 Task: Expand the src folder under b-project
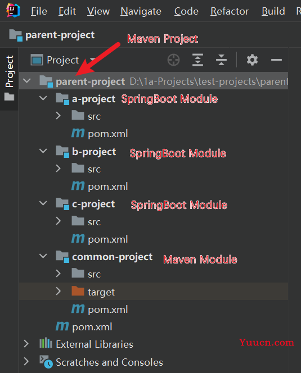tap(58, 169)
